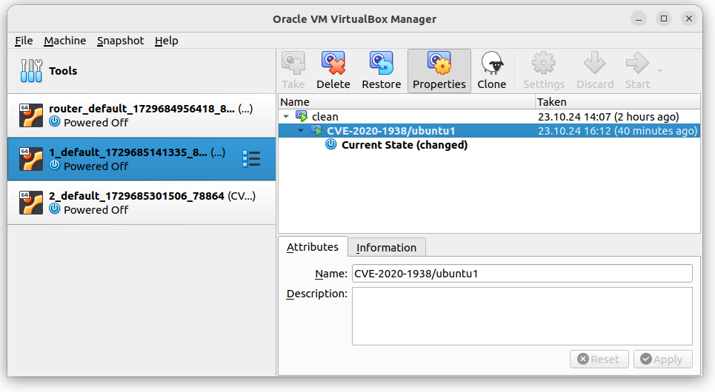This screenshot has height=392, width=715.
Task: Select the 1_default_1729685141335 machine name
Action: tap(128, 152)
